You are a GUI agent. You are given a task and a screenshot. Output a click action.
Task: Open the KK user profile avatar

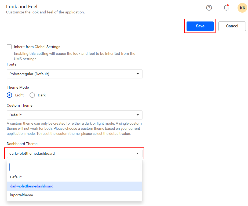(x=242, y=8)
